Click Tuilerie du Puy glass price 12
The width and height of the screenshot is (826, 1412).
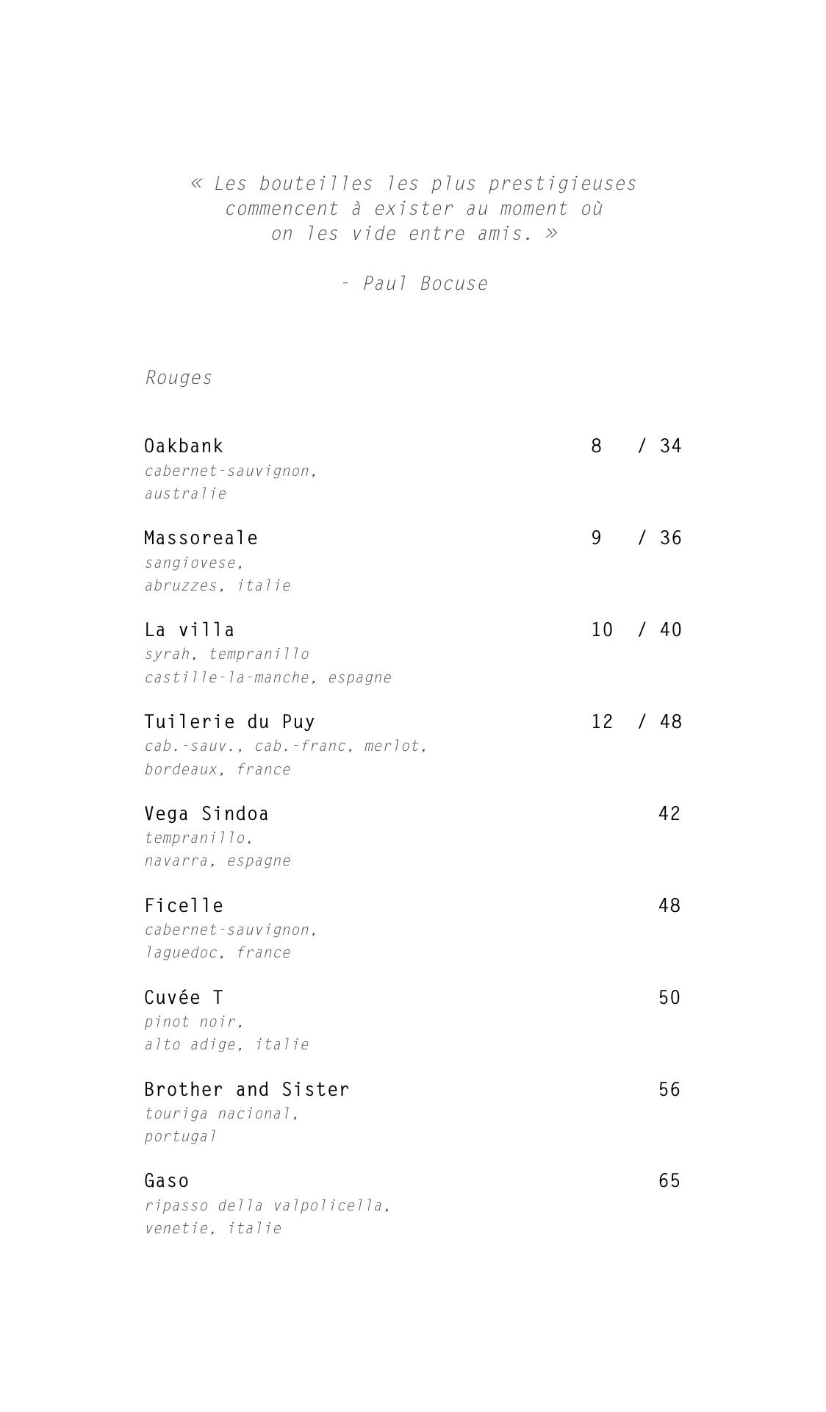pos(601,721)
